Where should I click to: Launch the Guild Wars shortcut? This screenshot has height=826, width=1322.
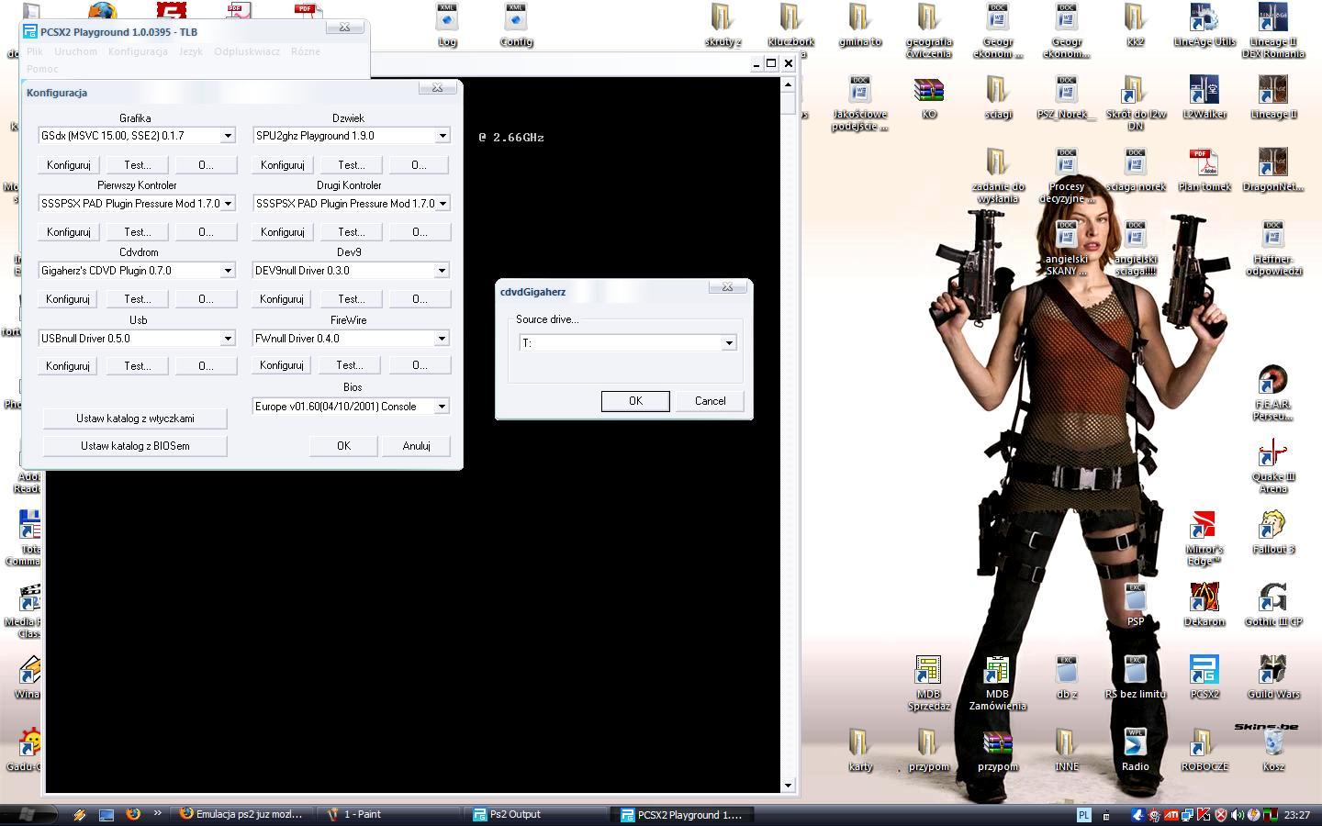[x=1273, y=677]
